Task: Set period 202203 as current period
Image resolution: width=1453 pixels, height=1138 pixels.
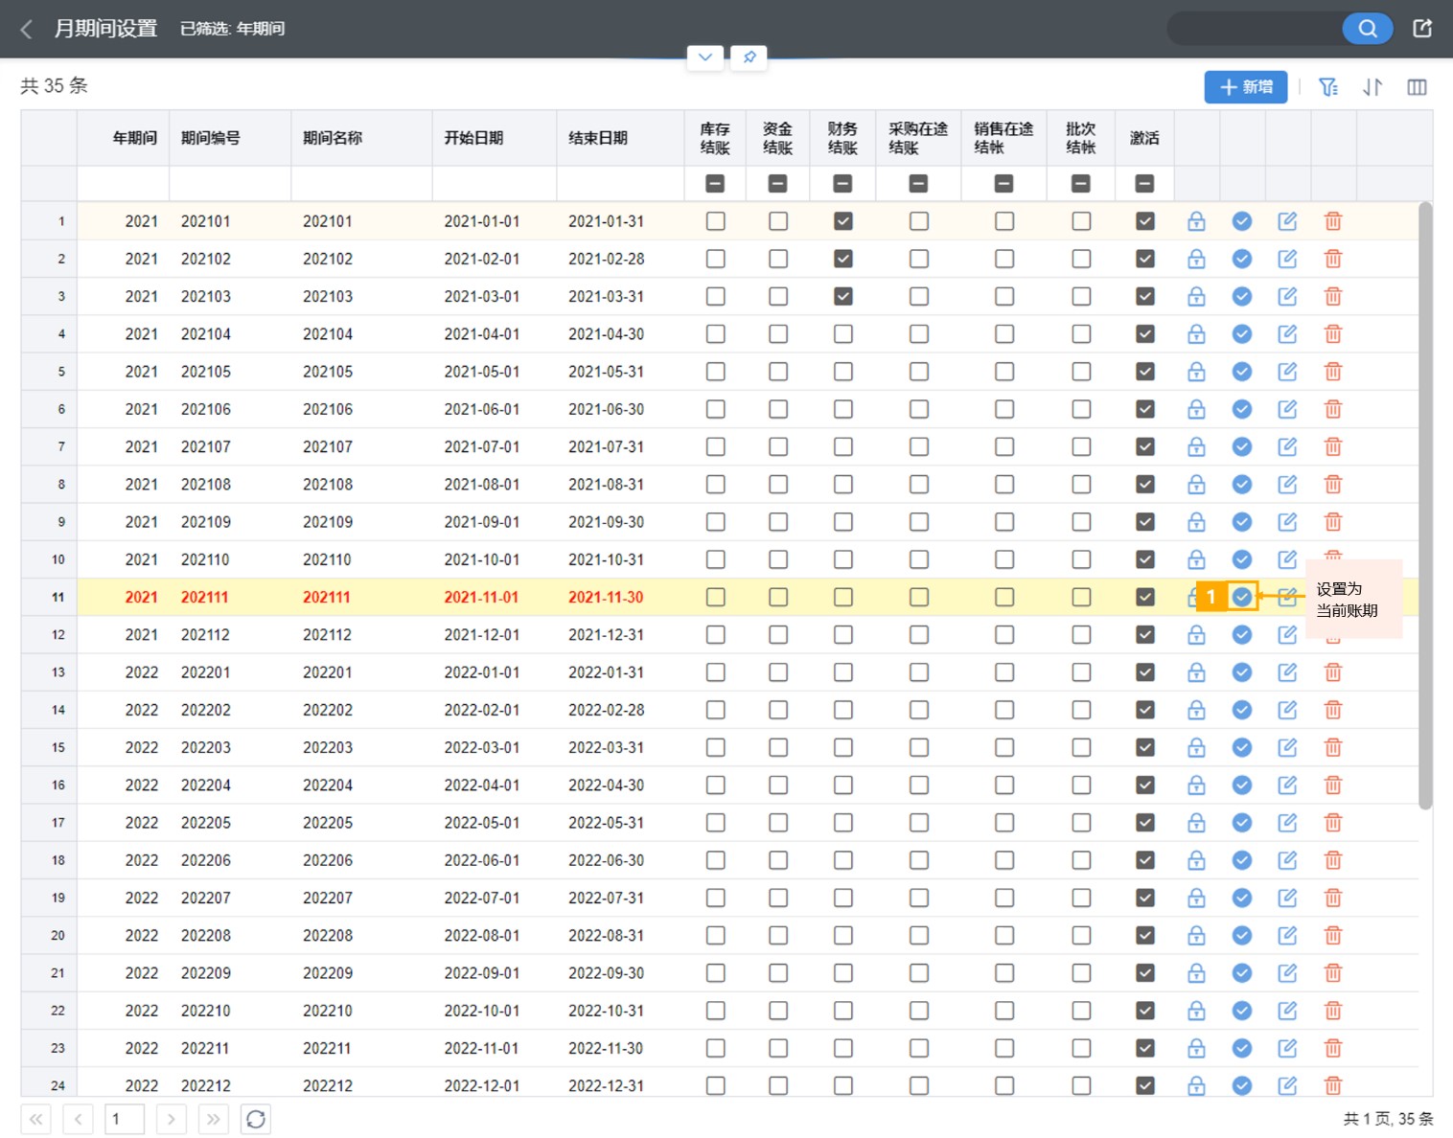Action: (1241, 747)
